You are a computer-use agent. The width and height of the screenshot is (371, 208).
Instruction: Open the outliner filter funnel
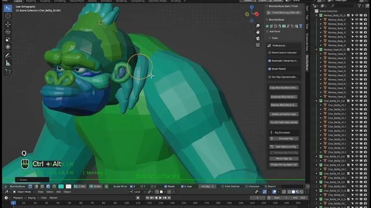point(359,6)
